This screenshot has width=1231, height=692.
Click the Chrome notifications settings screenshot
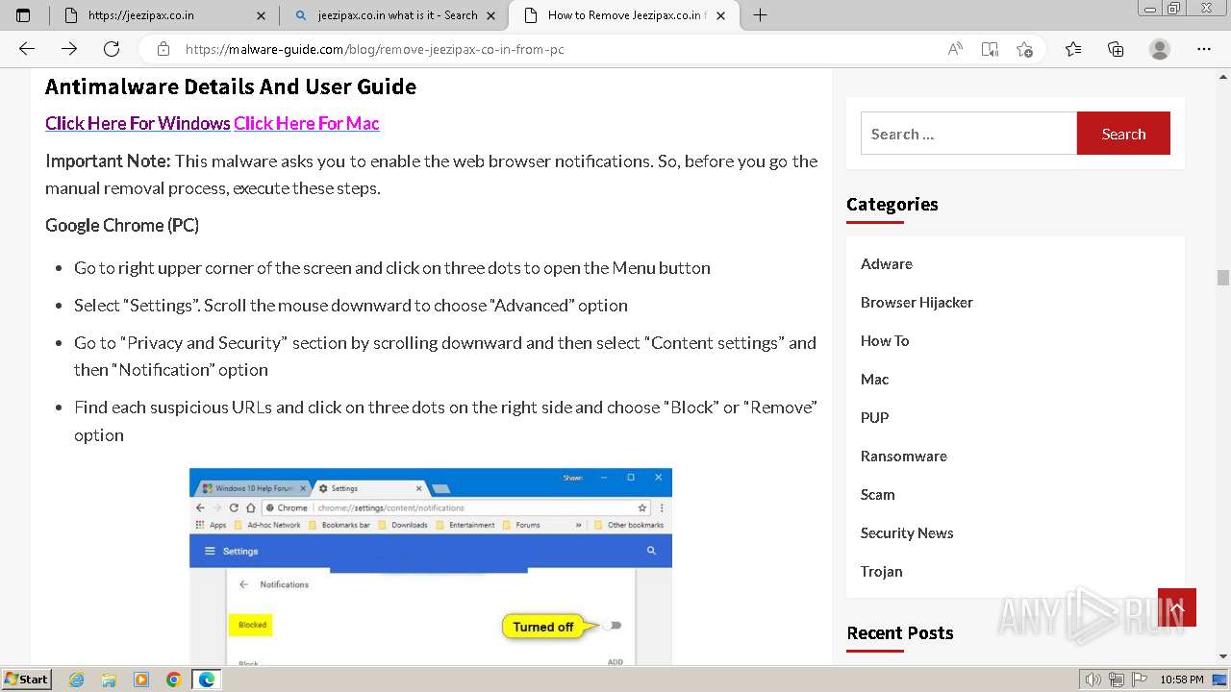(431, 566)
